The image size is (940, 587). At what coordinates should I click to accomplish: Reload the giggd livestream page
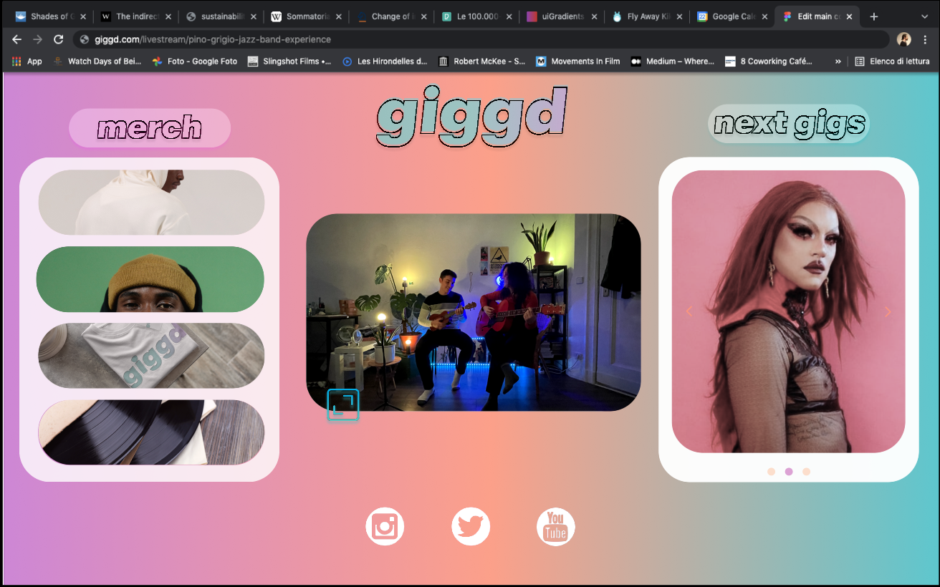click(58, 40)
